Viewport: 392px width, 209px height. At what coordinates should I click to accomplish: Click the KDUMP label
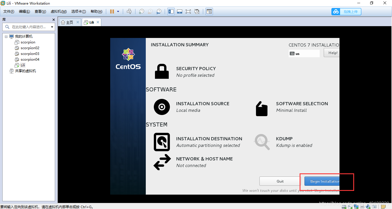284,139
